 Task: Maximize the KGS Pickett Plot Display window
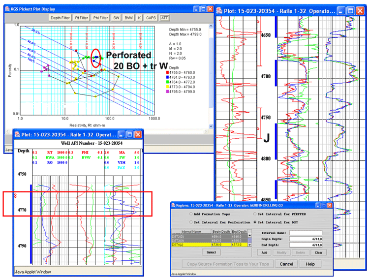[203, 9]
